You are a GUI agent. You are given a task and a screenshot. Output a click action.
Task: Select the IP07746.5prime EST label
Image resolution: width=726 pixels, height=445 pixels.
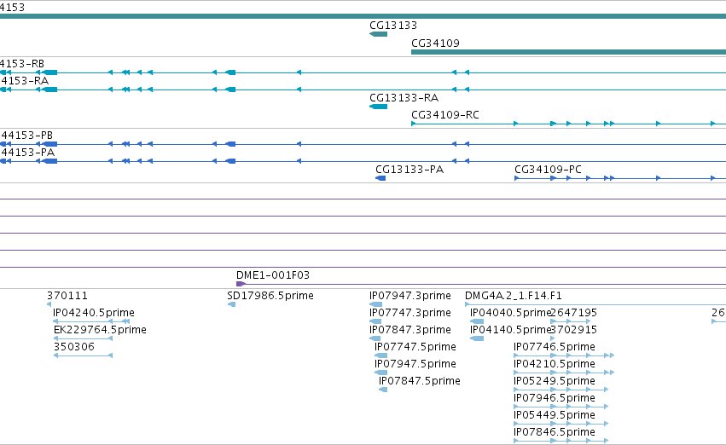pos(555,347)
